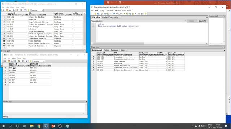Open Favourites menu in Query window
This screenshot has height=129, width=231.
(110, 11)
